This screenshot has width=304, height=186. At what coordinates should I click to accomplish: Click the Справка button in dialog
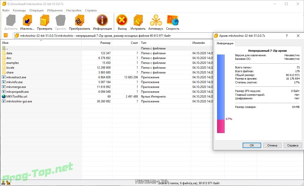tap(293, 145)
